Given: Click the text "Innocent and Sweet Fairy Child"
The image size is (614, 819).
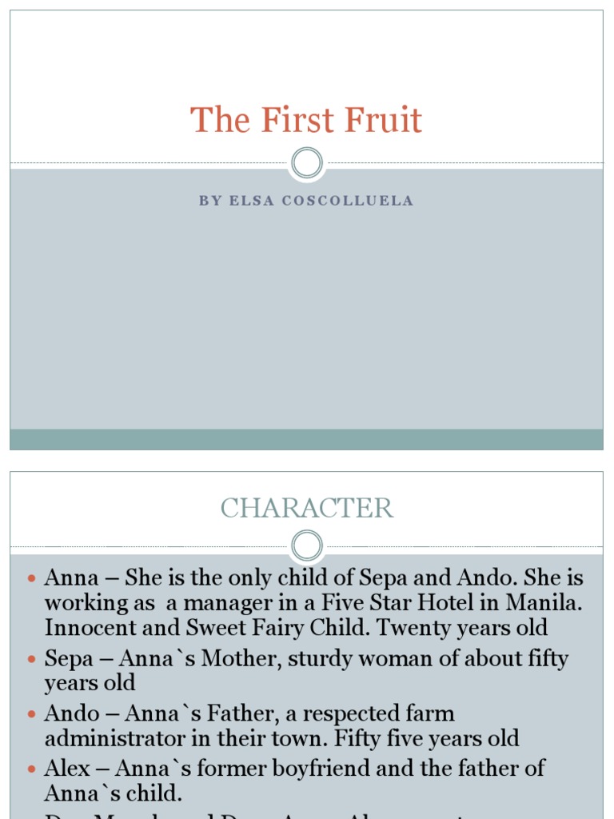Looking at the screenshot, I should (x=208, y=628).
